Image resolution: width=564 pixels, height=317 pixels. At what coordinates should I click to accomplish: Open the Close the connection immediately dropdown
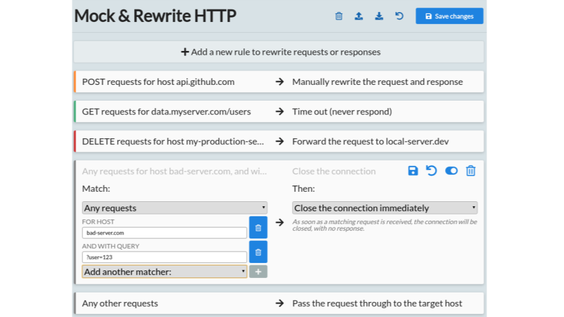click(385, 208)
